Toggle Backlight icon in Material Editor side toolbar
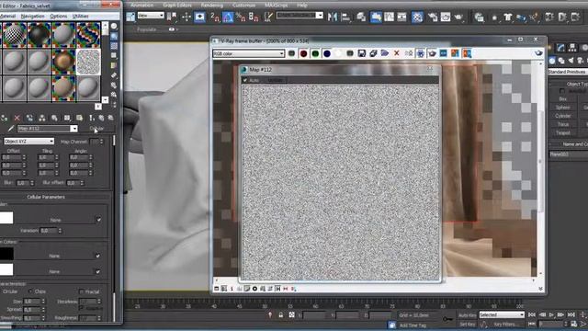Viewport: 588px width, 331px height. (114, 36)
